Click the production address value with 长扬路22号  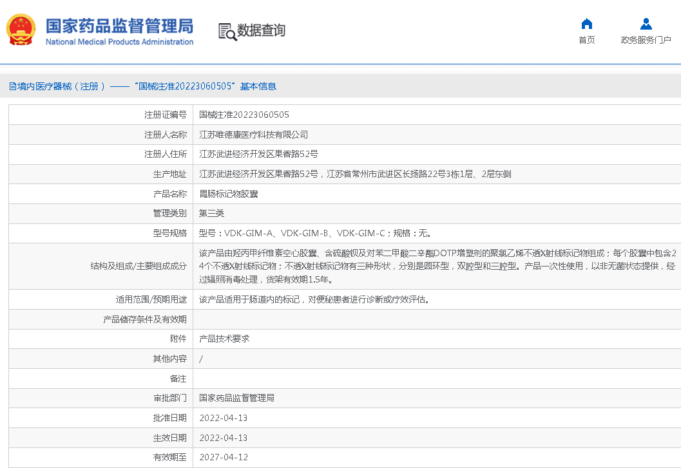355,174
